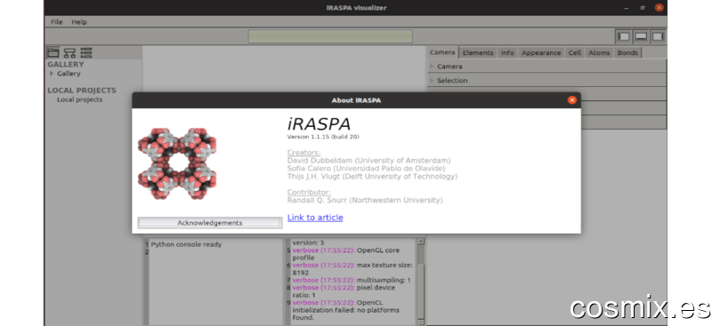
Task: Expand the Selection section
Action: [x=546, y=80]
